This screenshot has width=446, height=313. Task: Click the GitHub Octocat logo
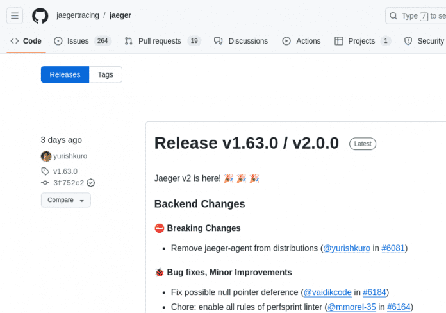(40, 15)
